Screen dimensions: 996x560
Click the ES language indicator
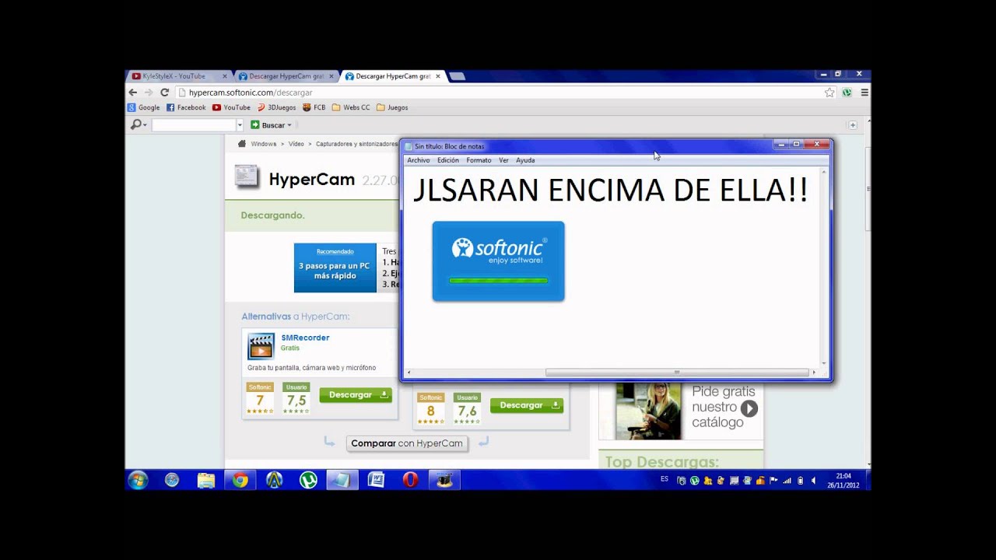pyautogui.click(x=665, y=479)
